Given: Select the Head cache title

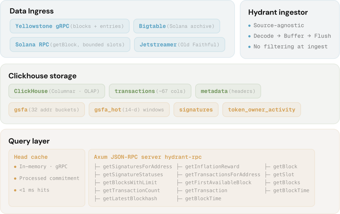Looking at the screenshot, I should [x=31, y=157].
